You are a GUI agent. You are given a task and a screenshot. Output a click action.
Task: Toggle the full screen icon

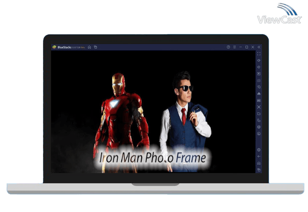click(x=259, y=54)
